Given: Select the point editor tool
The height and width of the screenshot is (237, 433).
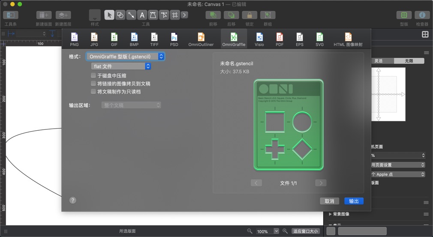Looking at the screenshot, I should coord(164,15).
